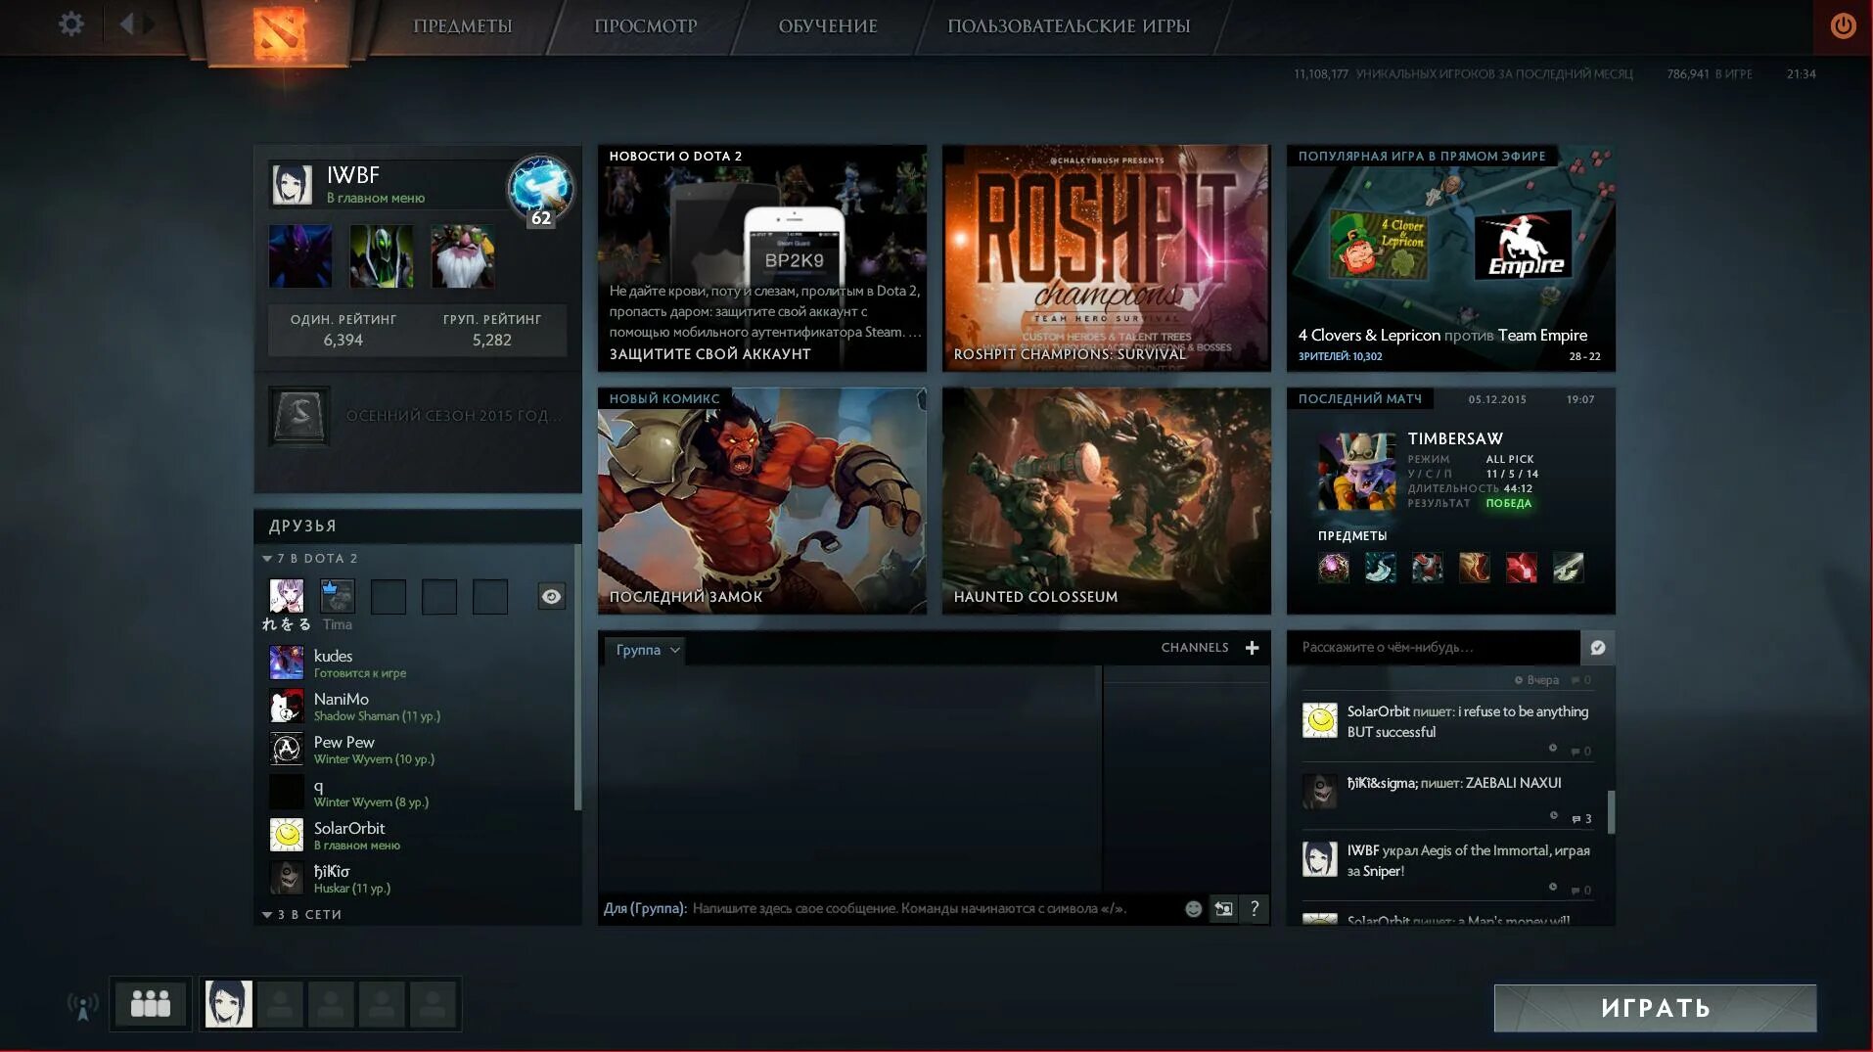Quit using the power icon
1873x1052 pixels.
tap(1843, 25)
